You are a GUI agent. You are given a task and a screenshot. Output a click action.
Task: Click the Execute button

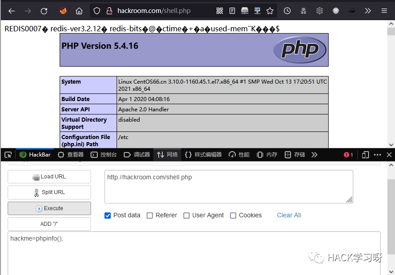[x=49, y=208]
